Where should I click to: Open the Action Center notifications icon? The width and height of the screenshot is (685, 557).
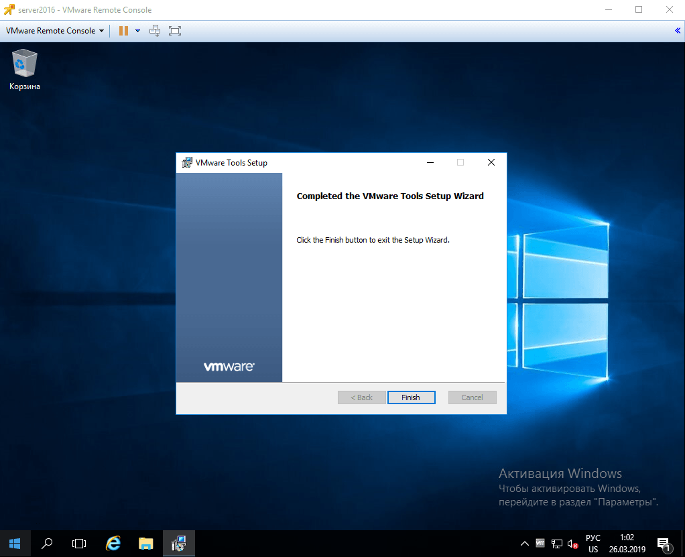click(664, 544)
